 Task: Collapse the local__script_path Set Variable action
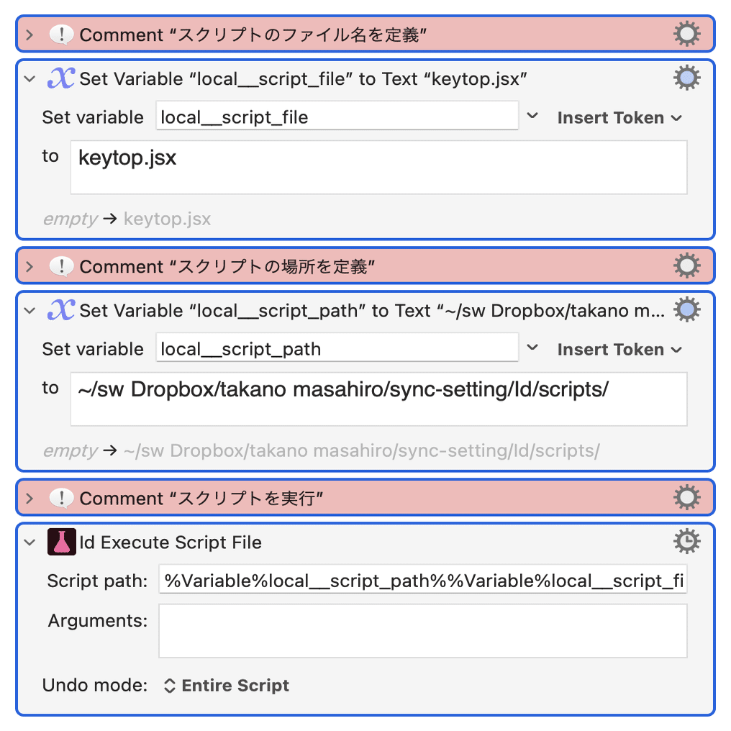29,310
